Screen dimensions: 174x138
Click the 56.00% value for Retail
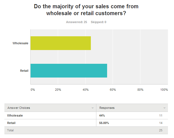point(104,123)
